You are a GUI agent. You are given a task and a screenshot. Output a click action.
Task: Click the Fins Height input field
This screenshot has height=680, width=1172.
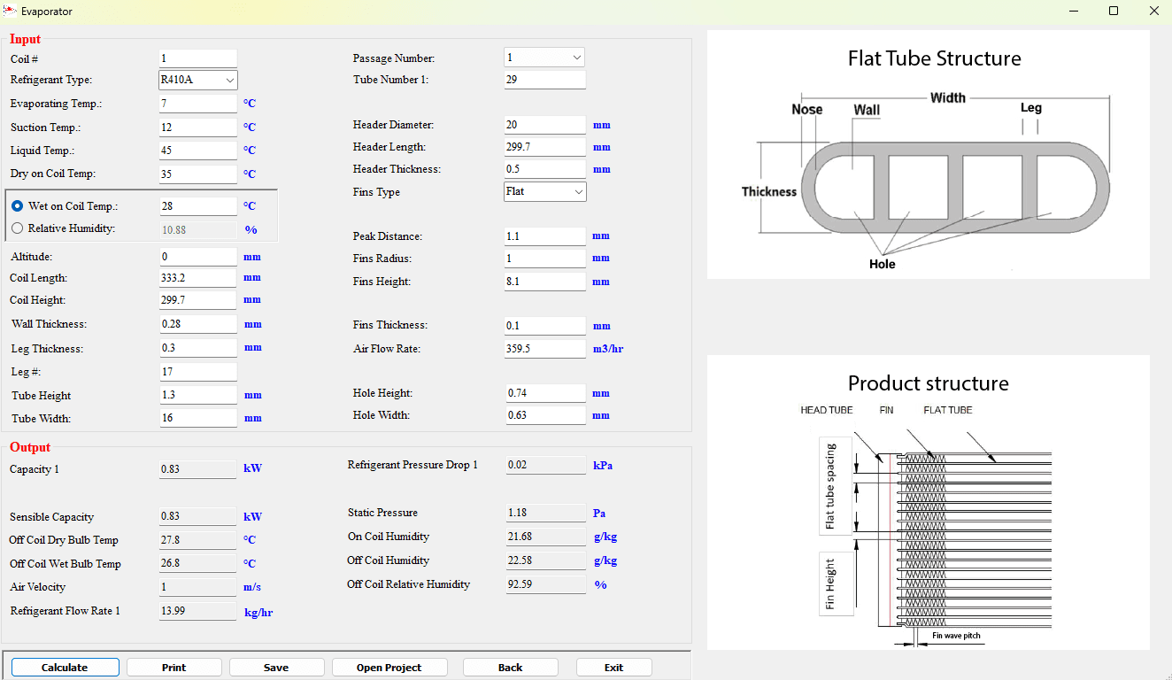coord(545,282)
